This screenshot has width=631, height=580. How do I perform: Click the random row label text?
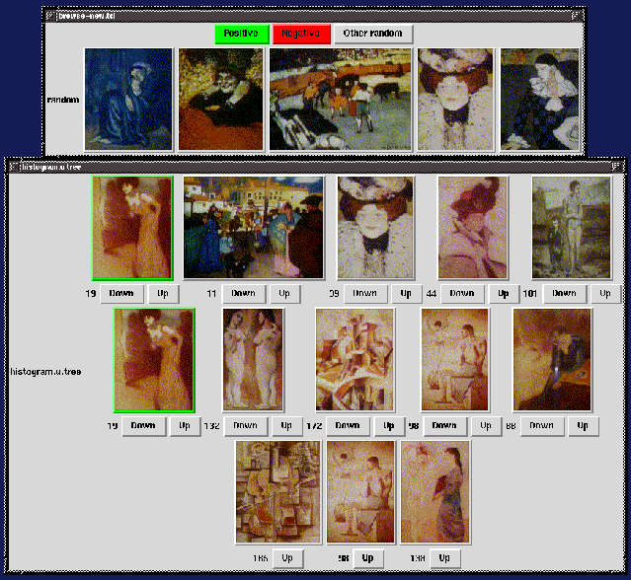pyautogui.click(x=63, y=100)
